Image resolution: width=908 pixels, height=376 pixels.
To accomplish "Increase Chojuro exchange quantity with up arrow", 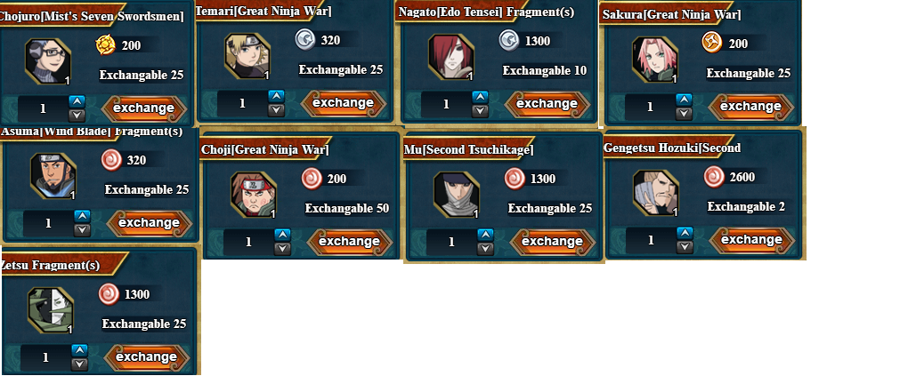I will [x=77, y=102].
